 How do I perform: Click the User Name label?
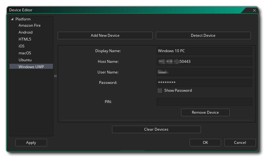pyautogui.click(x=108, y=72)
